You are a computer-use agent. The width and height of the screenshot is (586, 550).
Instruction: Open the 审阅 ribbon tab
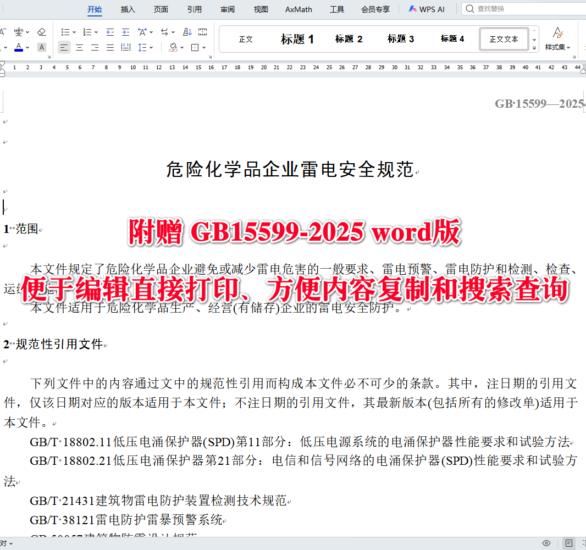(227, 9)
